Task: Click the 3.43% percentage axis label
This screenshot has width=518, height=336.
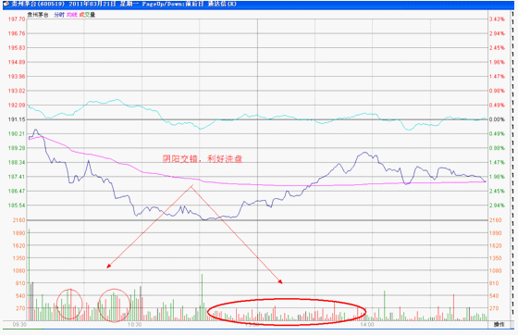Action: 498,19
